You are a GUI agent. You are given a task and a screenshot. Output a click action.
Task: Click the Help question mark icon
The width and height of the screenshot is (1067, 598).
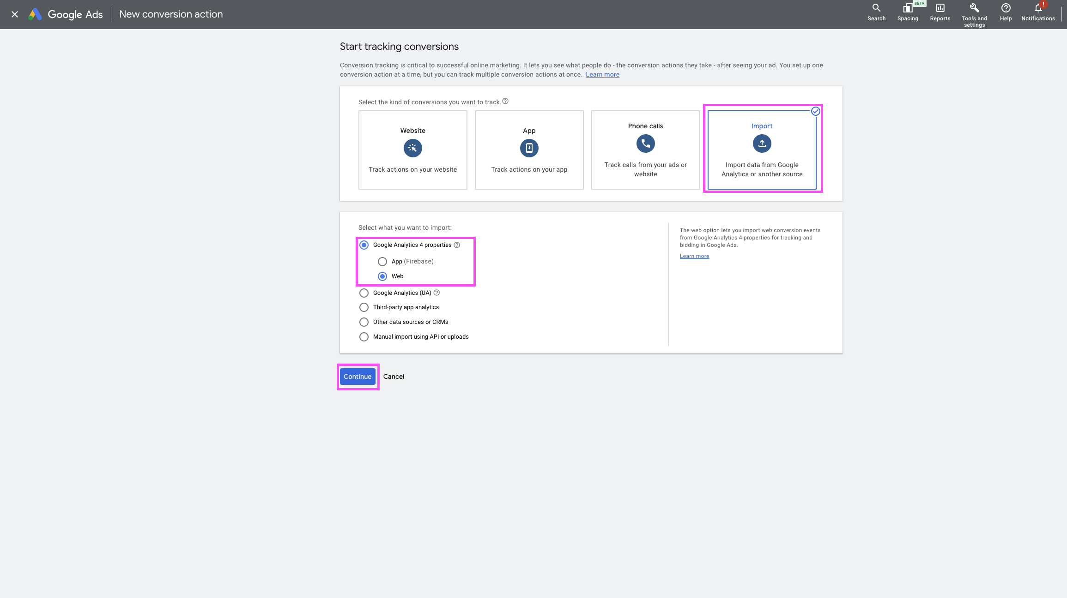(1006, 8)
